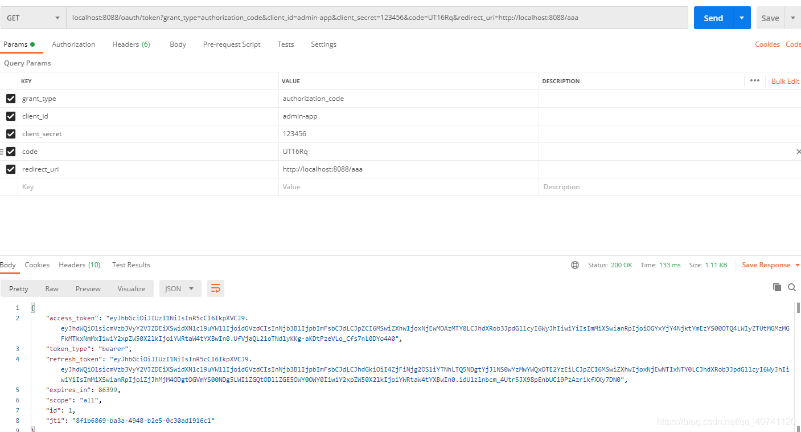Switch to response Body tab

8,265
